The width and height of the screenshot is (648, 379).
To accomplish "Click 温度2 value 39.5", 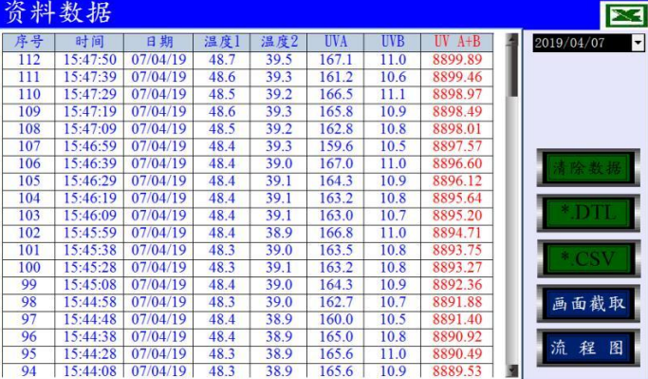I will click(279, 60).
